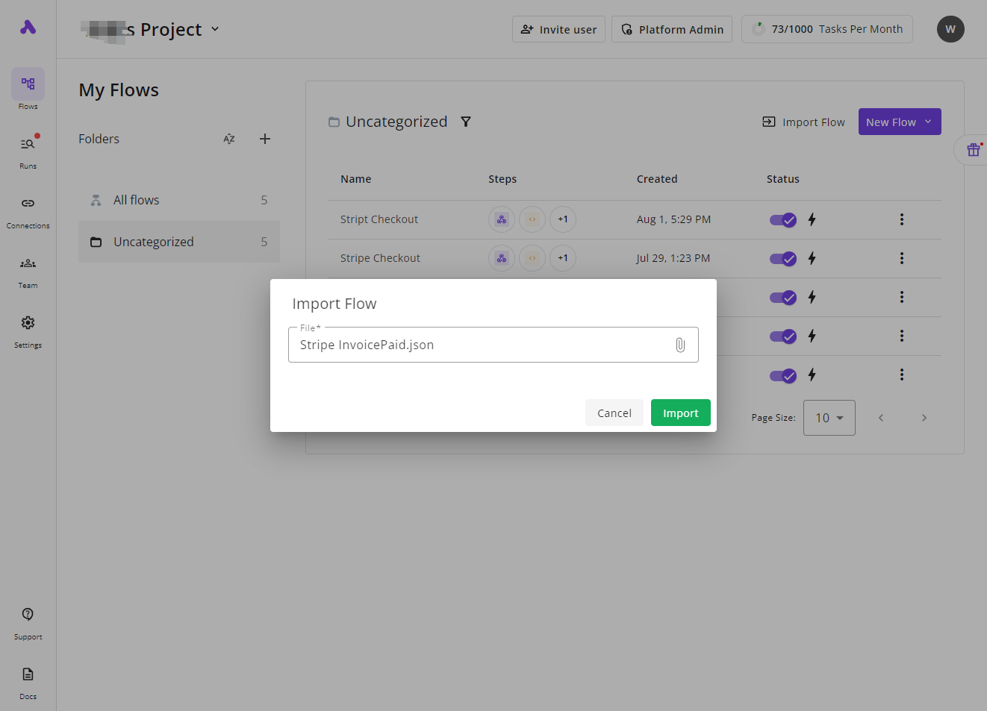Click the filter icon beside Uncategorized
Image resolution: width=987 pixels, height=711 pixels.
[x=466, y=122]
